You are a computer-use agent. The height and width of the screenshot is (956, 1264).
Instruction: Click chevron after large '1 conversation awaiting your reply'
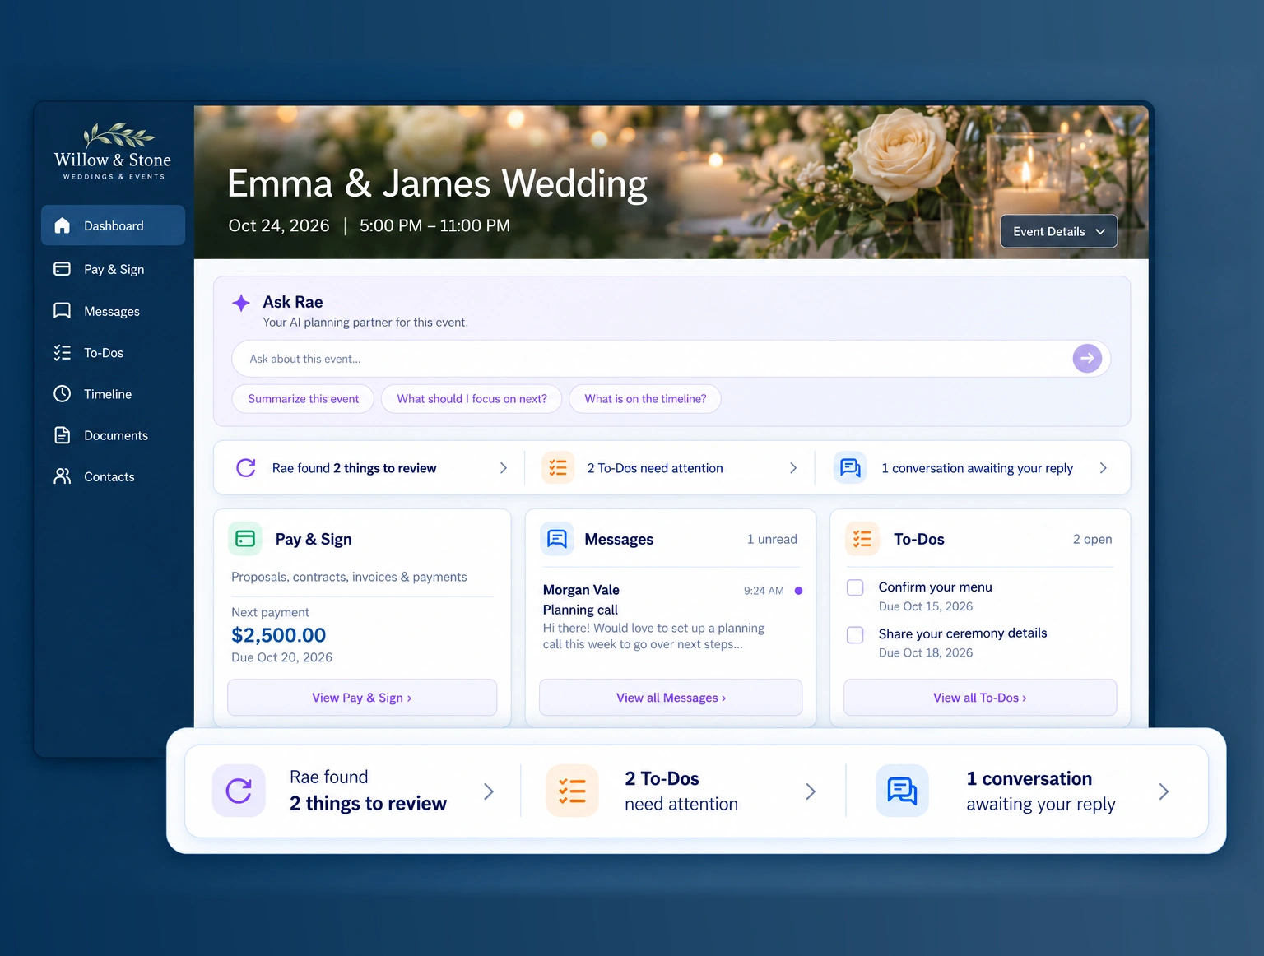pyautogui.click(x=1164, y=791)
